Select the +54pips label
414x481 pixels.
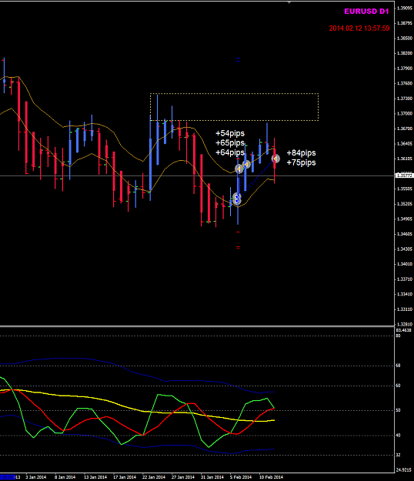point(230,133)
